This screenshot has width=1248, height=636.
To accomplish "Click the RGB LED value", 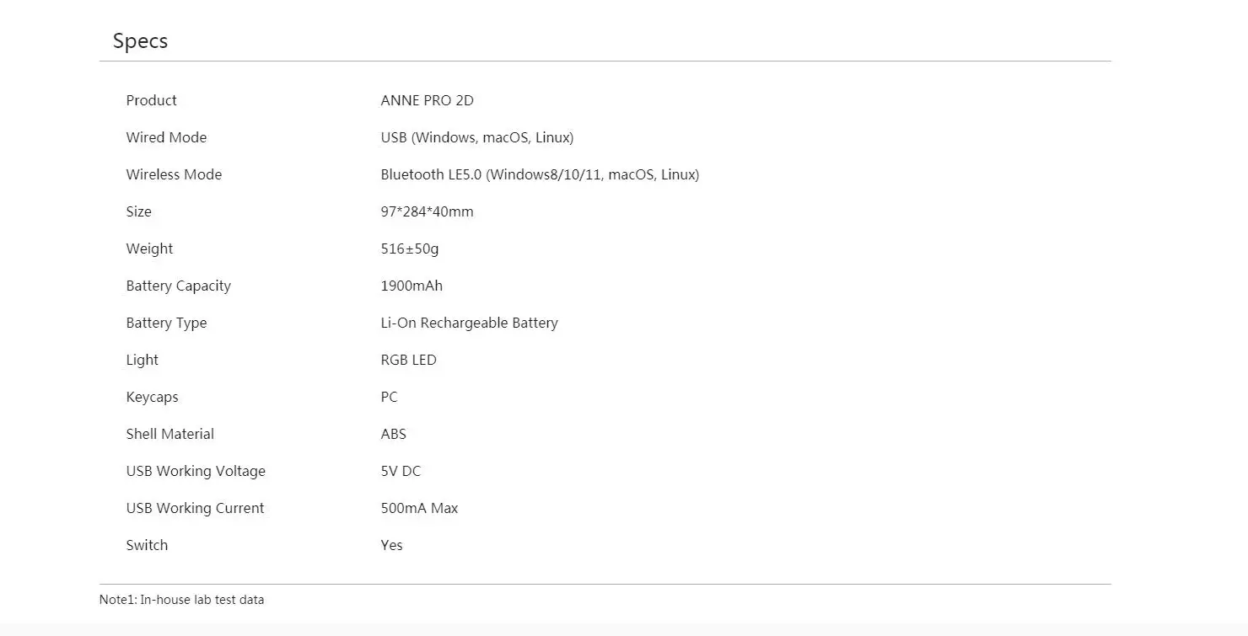I will (408, 360).
